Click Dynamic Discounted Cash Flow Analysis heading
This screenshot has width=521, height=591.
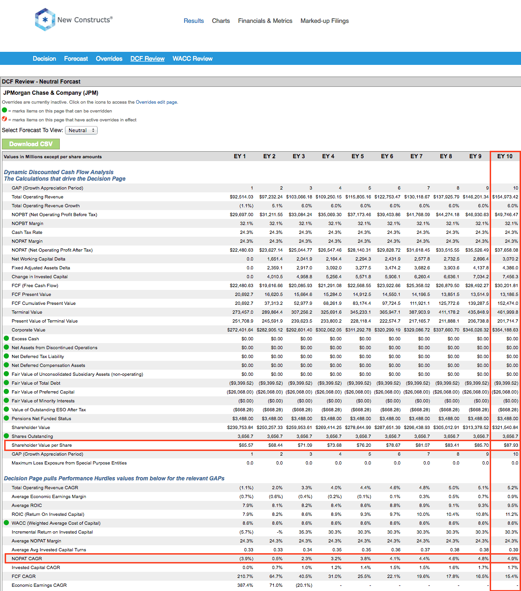click(x=59, y=172)
